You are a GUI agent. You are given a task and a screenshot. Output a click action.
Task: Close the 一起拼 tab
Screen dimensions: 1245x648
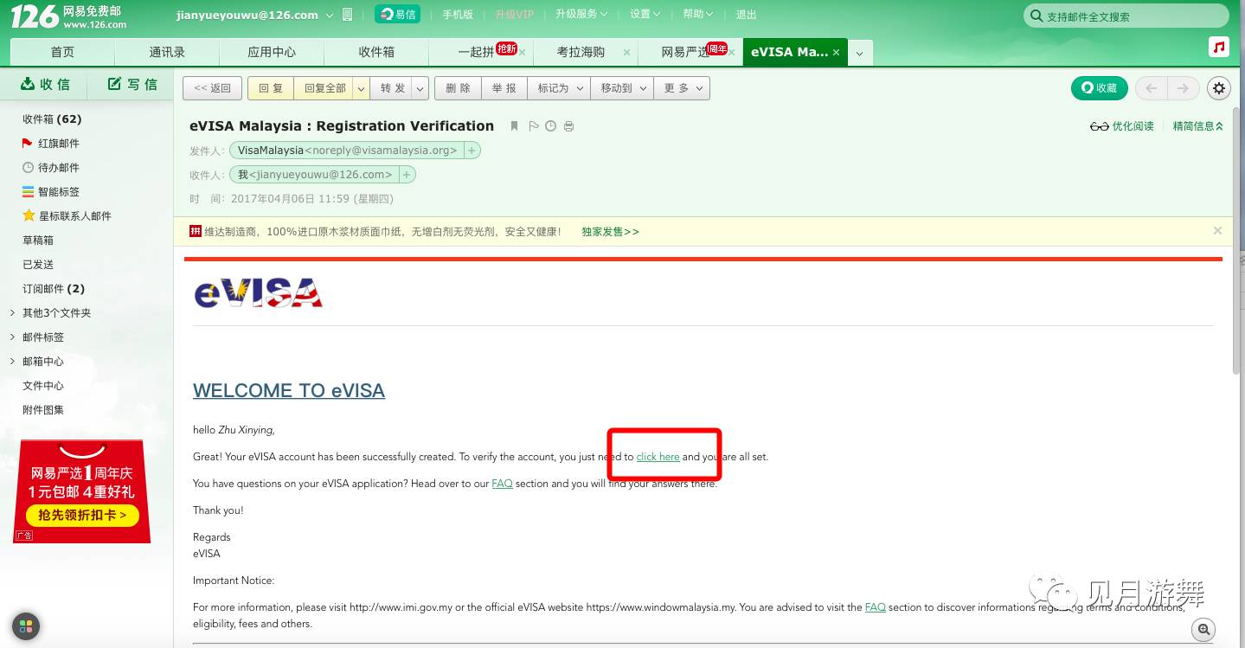(x=523, y=53)
